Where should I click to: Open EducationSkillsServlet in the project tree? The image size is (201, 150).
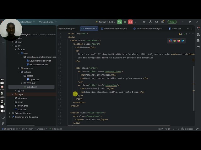(39, 61)
